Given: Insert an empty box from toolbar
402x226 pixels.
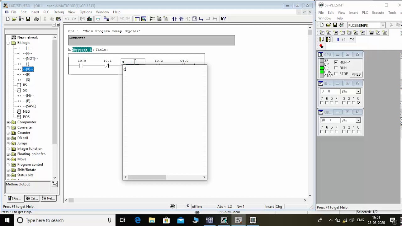Looking at the screenshot, I should pyautogui.click(x=194, y=19).
